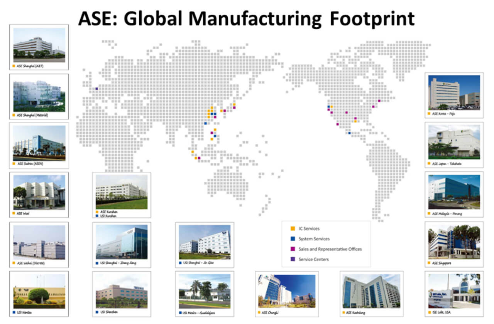The height and width of the screenshot is (324, 494).
Task: Open the ASE Shanghai (Material) building photo
Action: (39, 95)
